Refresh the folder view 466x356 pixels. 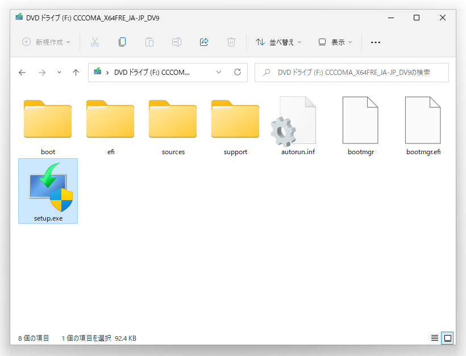(x=238, y=72)
